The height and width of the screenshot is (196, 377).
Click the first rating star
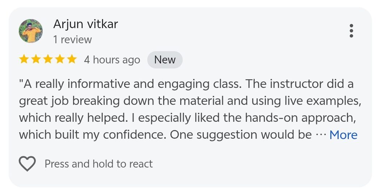(24, 59)
